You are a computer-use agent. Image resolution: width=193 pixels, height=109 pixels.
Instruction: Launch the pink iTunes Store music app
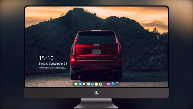[108, 84]
